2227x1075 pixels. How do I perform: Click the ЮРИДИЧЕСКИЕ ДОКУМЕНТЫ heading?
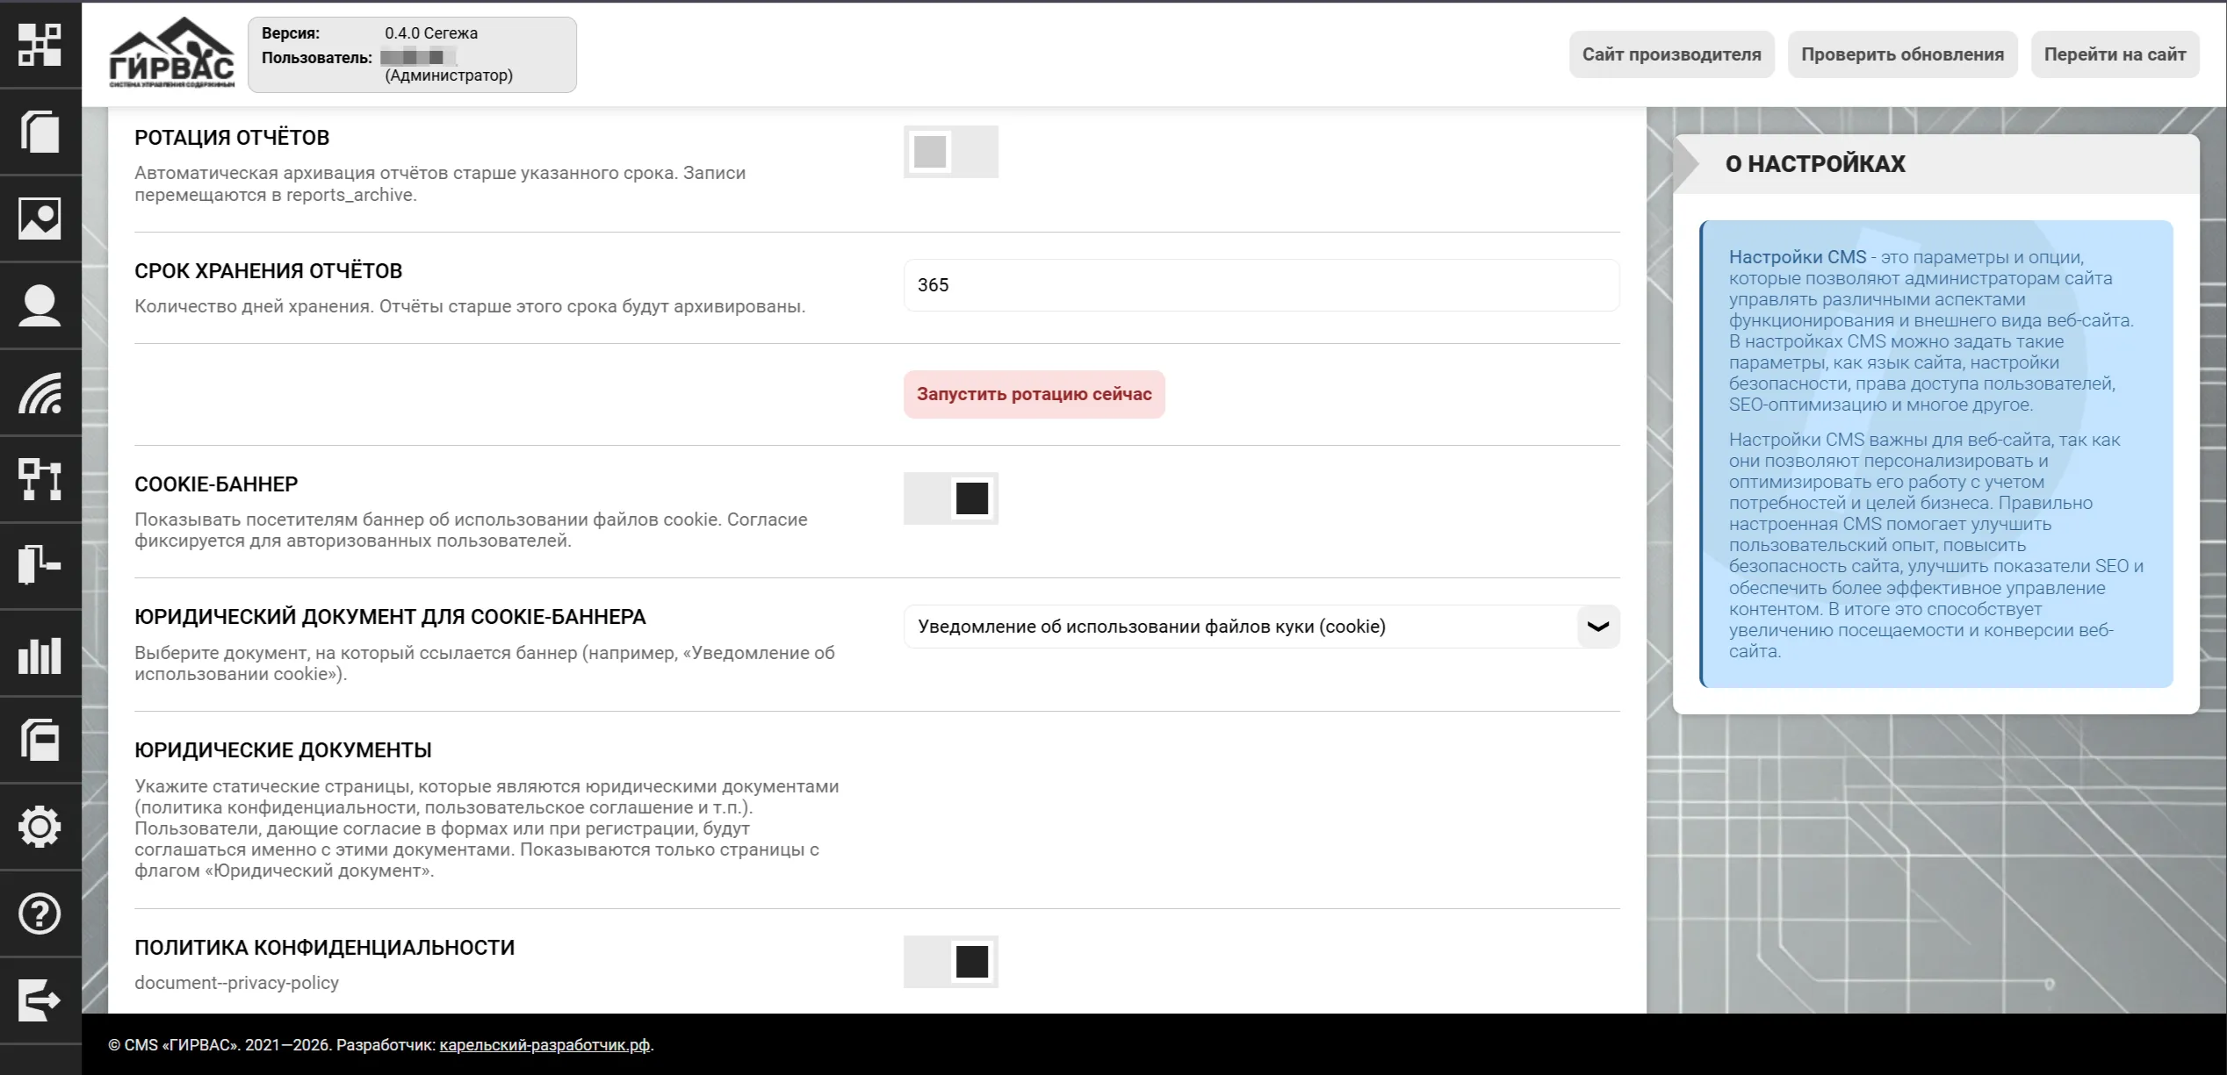click(283, 750)
